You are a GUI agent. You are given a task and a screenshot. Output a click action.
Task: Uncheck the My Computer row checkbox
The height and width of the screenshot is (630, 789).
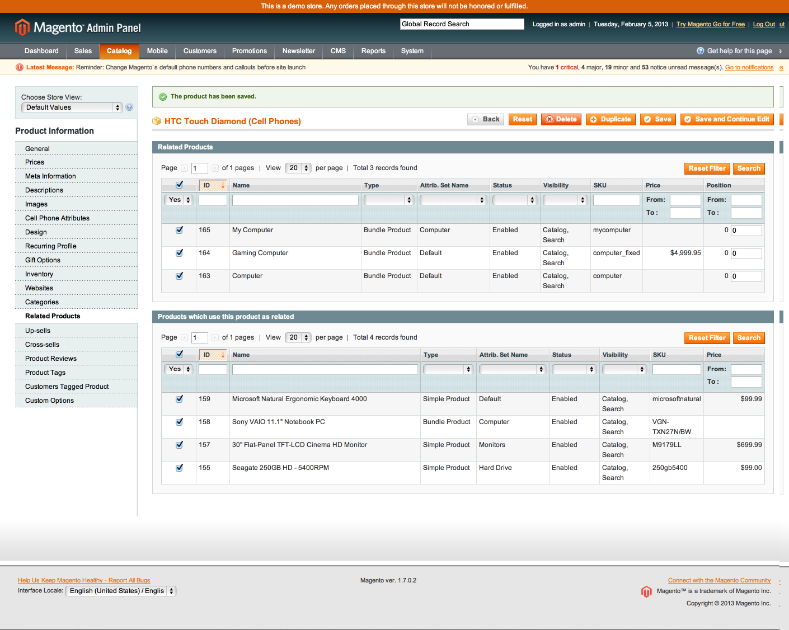(x=180, y=230)
